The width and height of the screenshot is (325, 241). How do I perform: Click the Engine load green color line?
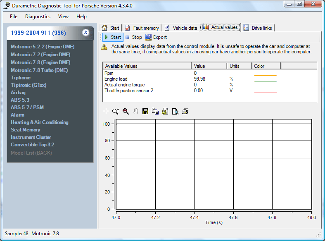point(265,81)
